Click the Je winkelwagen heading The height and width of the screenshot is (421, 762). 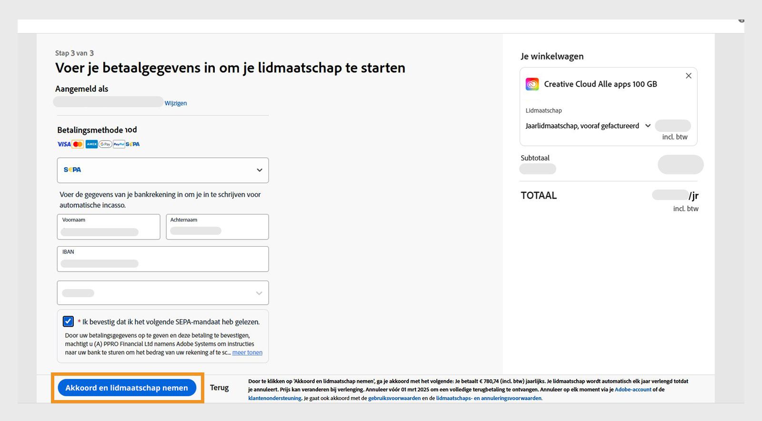click(x=552, y=56)
